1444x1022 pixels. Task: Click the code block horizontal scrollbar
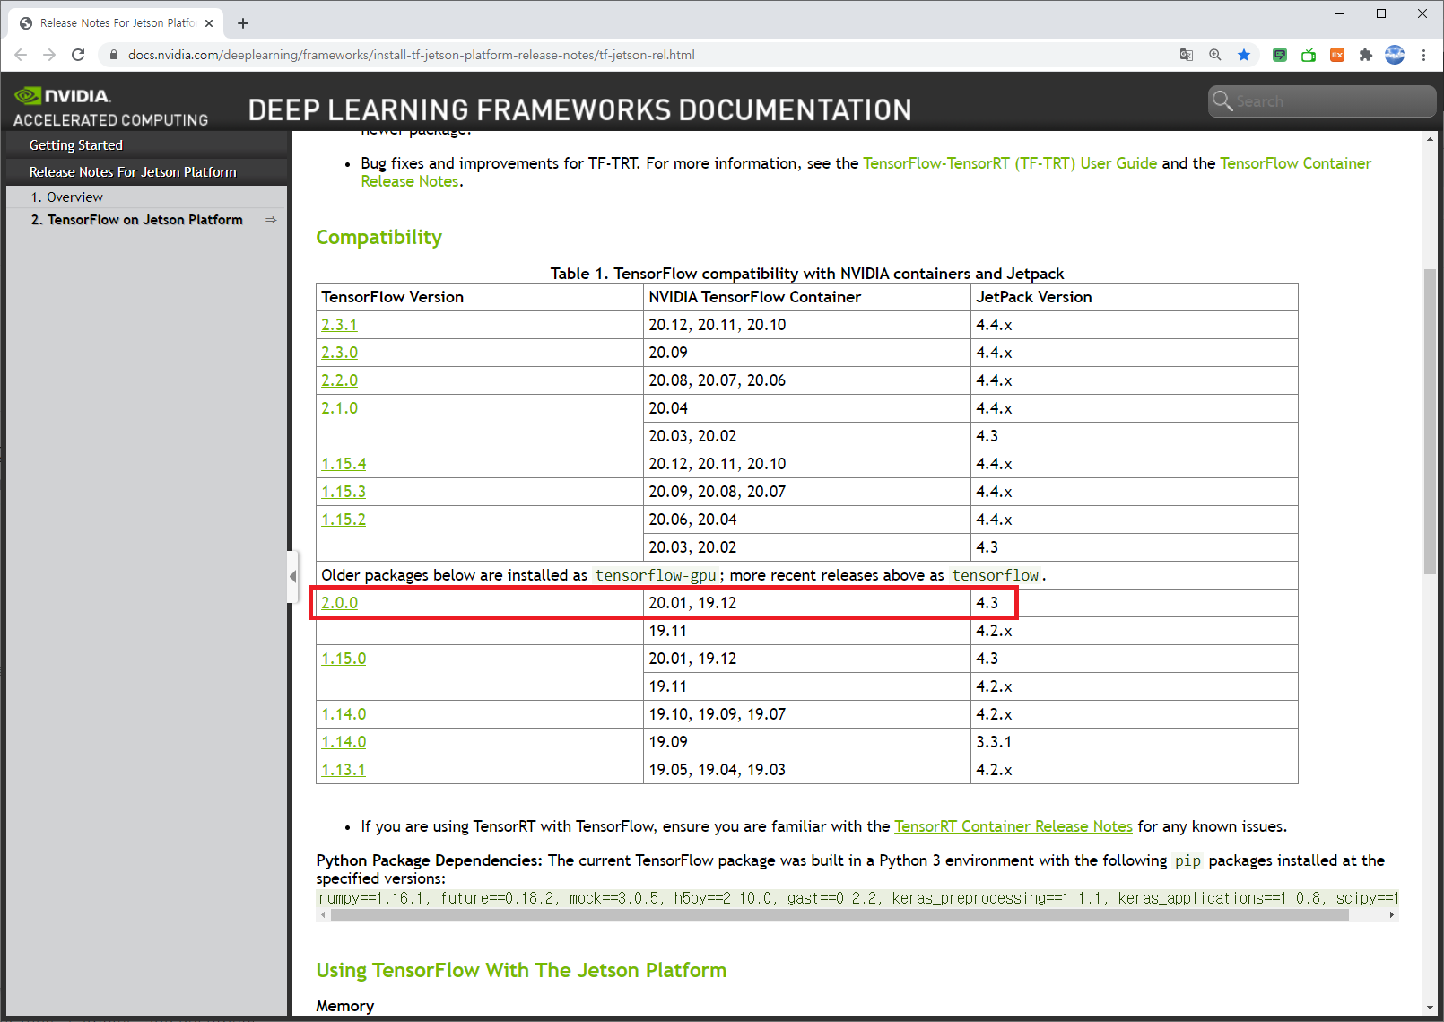839,915
